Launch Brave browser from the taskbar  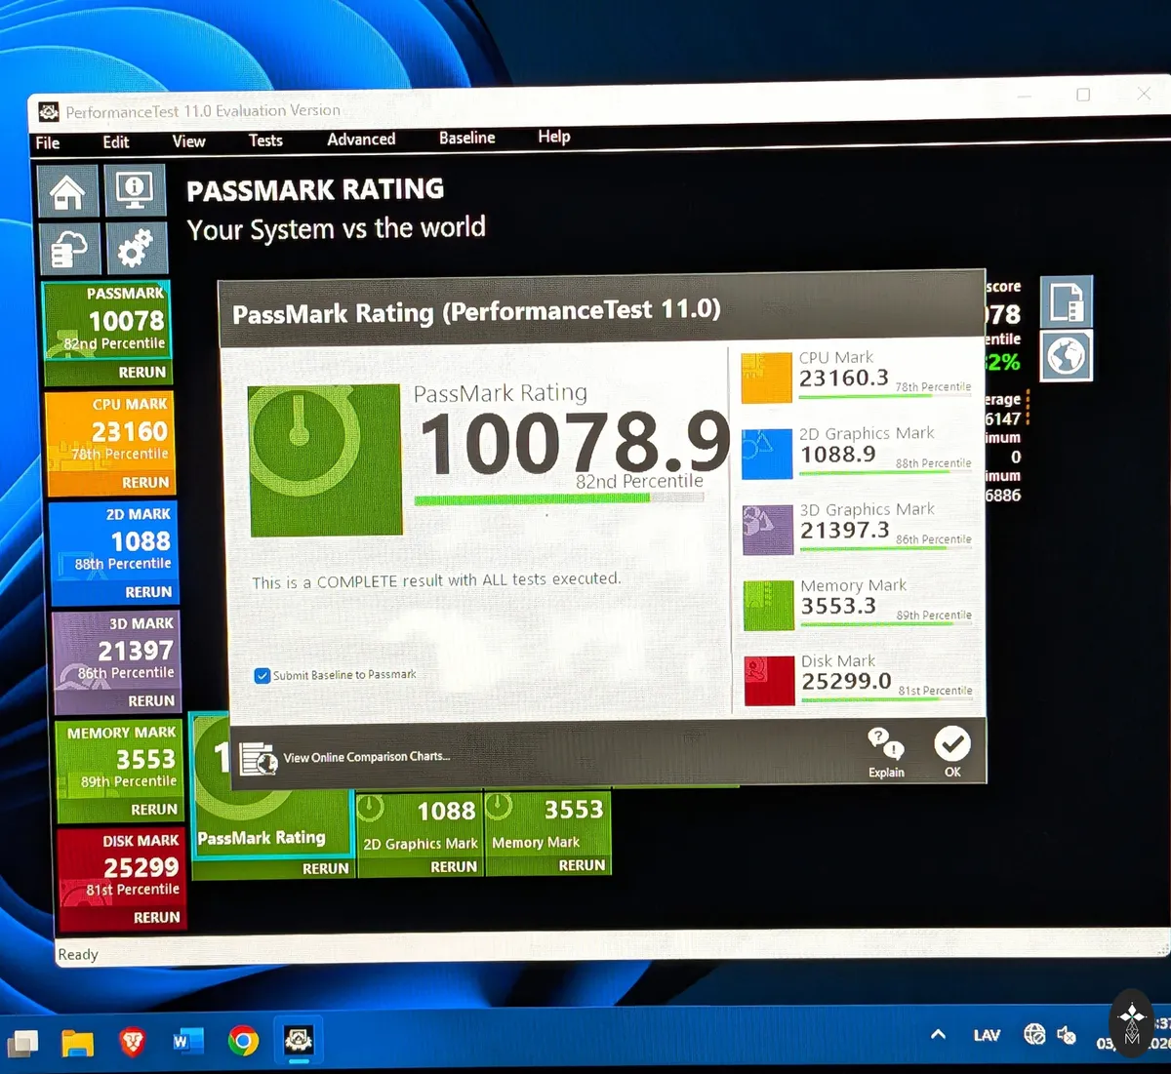133,1042
